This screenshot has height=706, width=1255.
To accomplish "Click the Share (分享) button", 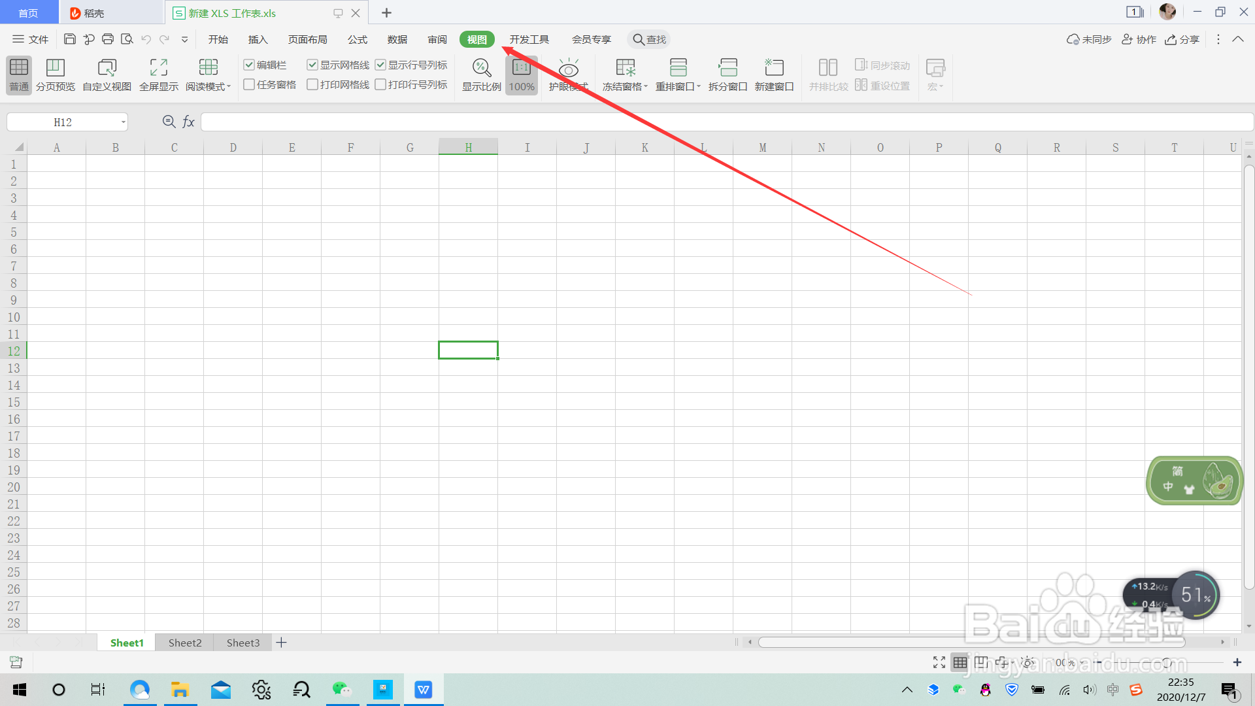I will [x=1182, y=39].
